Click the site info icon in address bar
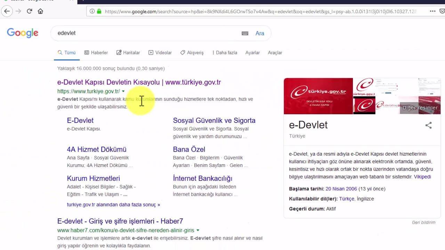 (x=92, y=11)
